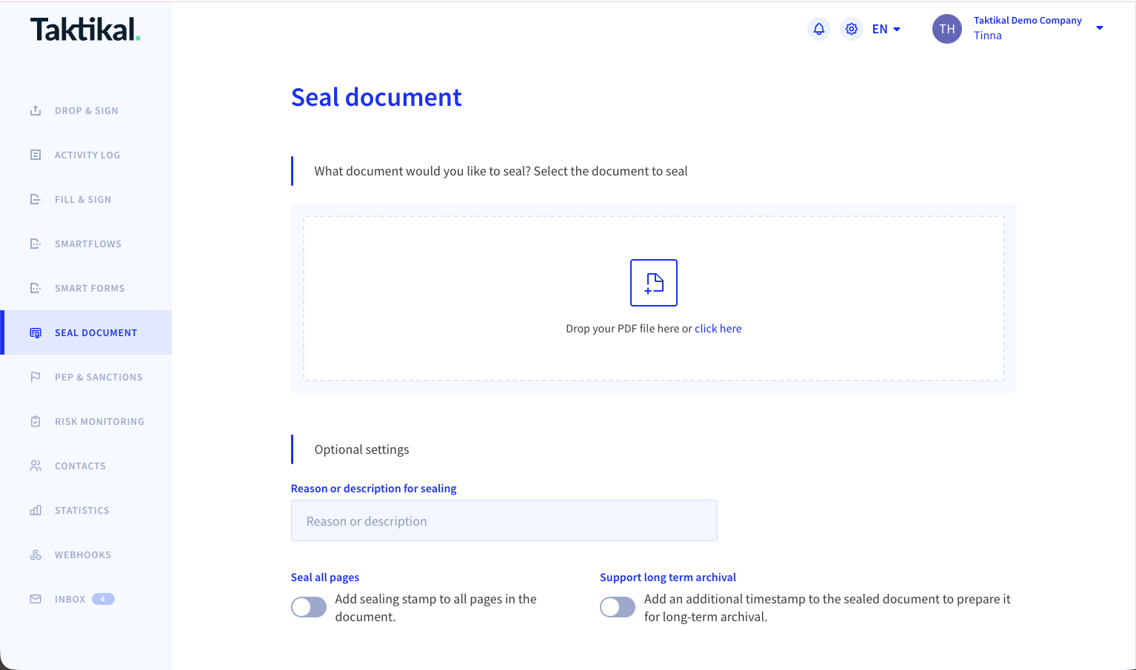Viewport: 1136px width, 670px height.
Task: Click the PDF drop zone area
Action: (x=654, y=298)
